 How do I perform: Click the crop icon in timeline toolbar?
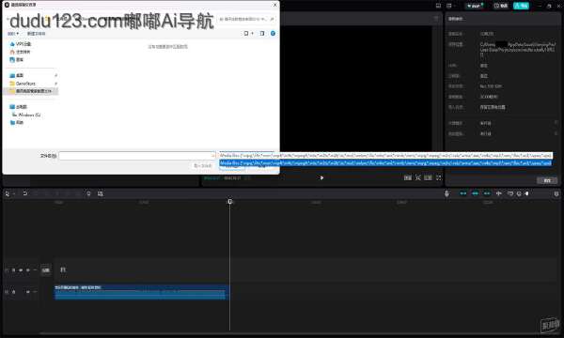point(101,193)
